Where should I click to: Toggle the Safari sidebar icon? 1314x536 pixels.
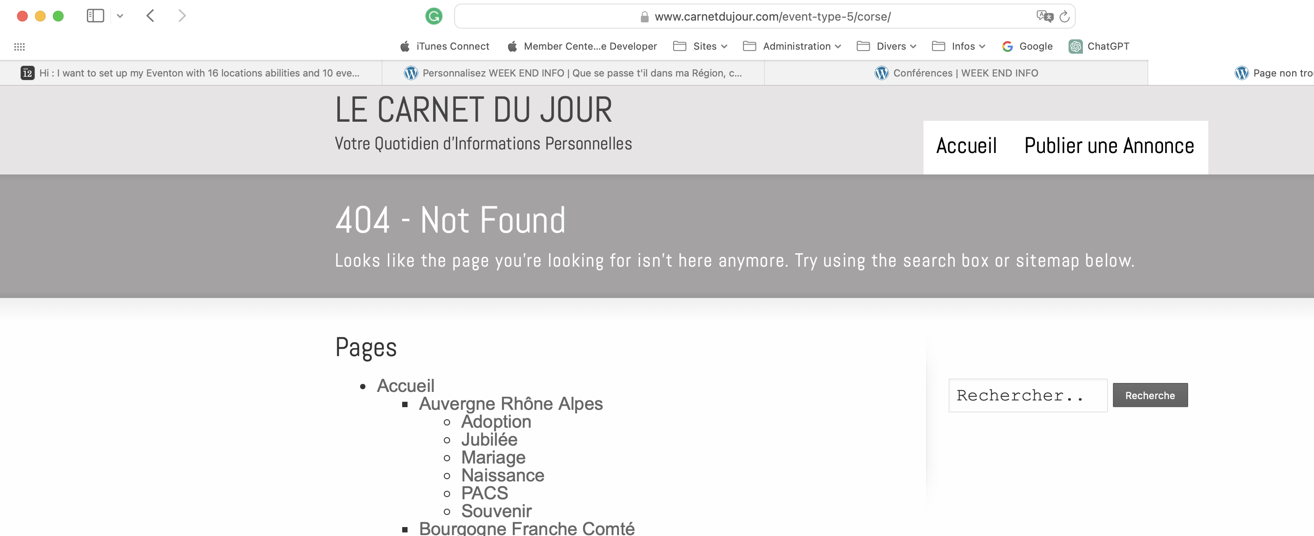click(x=95, y=16)
